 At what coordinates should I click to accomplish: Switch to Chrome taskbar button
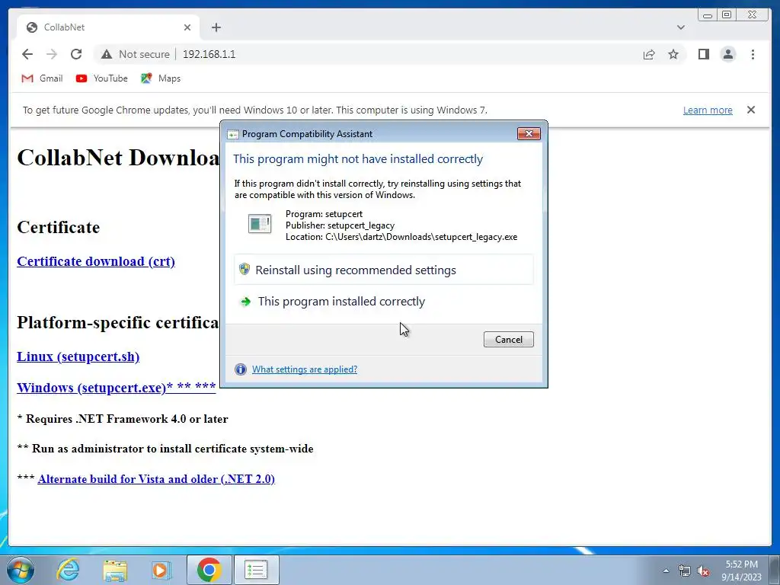[x=209, y=570]
